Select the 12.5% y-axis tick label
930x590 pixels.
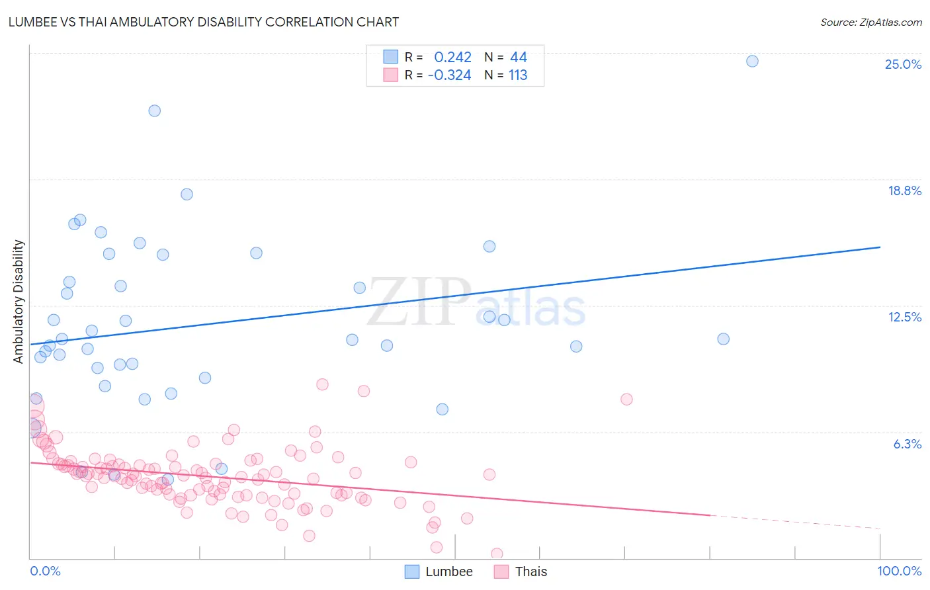904,317
